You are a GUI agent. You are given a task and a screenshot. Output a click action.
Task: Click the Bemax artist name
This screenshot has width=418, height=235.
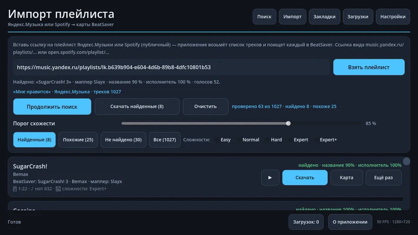click(20, 174)
